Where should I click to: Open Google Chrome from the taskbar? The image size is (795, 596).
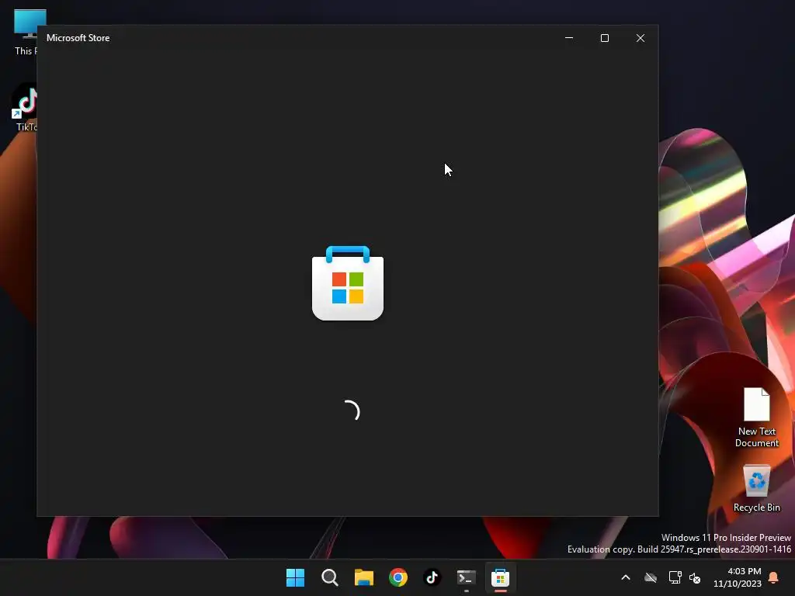[x=398, y=577]
